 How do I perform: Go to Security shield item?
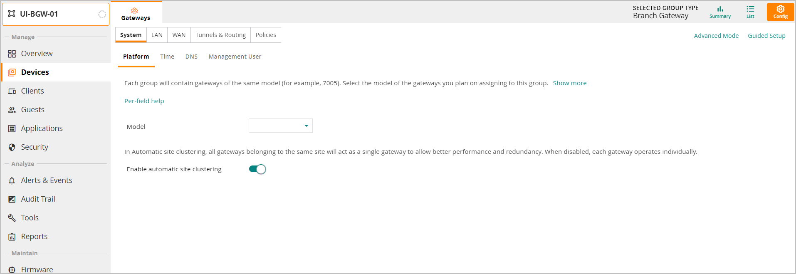(35, 147)
